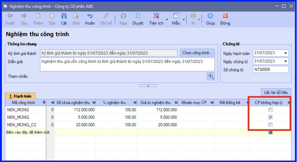Toggle pin on Khoản mục CP column

212,102
